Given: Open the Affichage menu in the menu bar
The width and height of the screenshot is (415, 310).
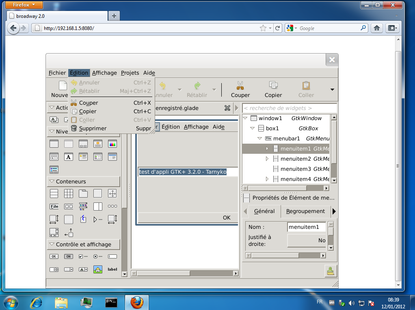Looking at the screenshot, I should tap(104, 73).
